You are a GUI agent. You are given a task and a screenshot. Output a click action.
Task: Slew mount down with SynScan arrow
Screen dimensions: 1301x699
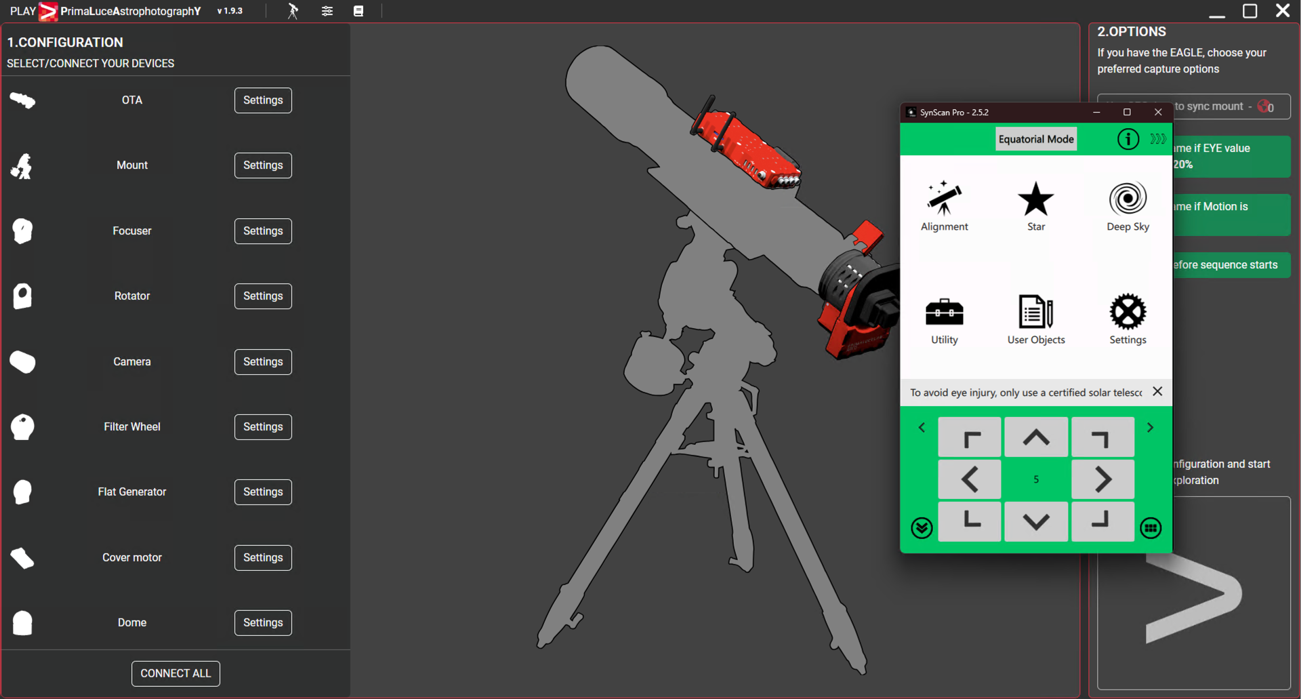[1036, 521]
